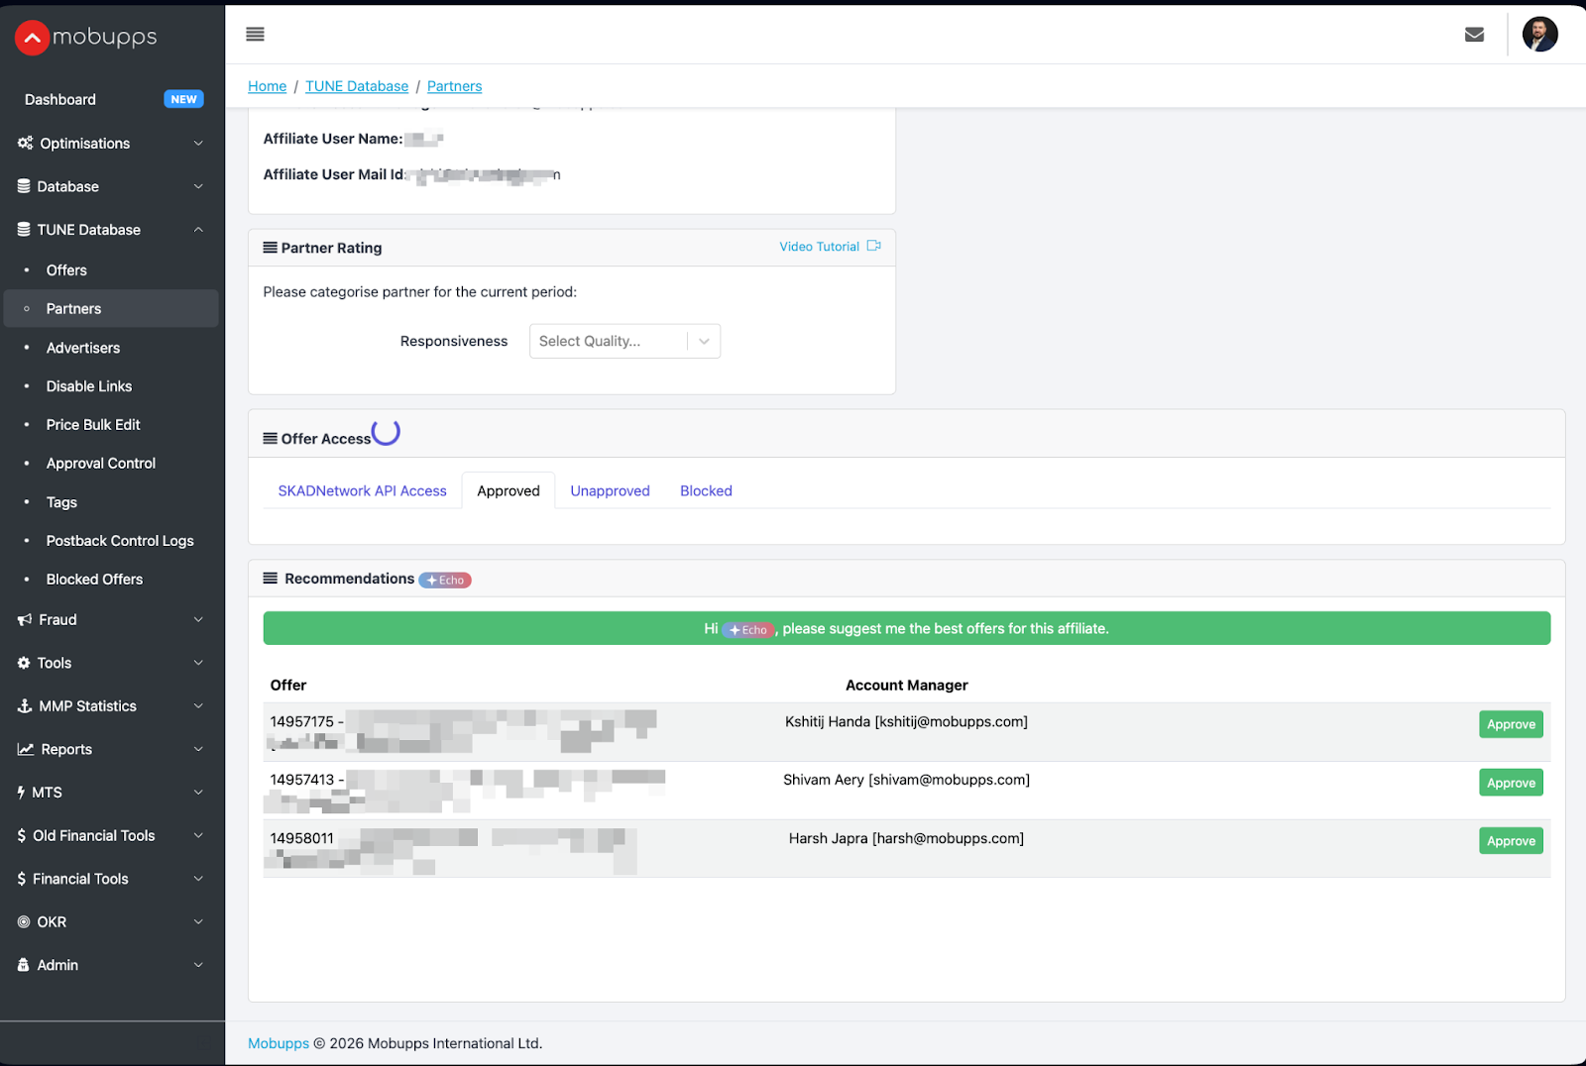This screenshot has height=1066, width=1586.
Task: Click the Mobupps footer link
Action: click(x=279, y=1043)
